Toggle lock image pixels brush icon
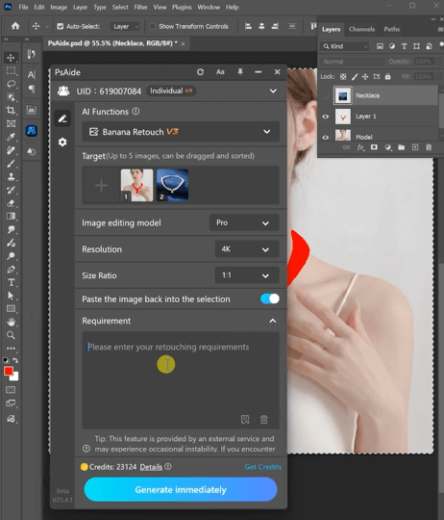Viewport: 444px width, 520px height. tap(355, 77)
